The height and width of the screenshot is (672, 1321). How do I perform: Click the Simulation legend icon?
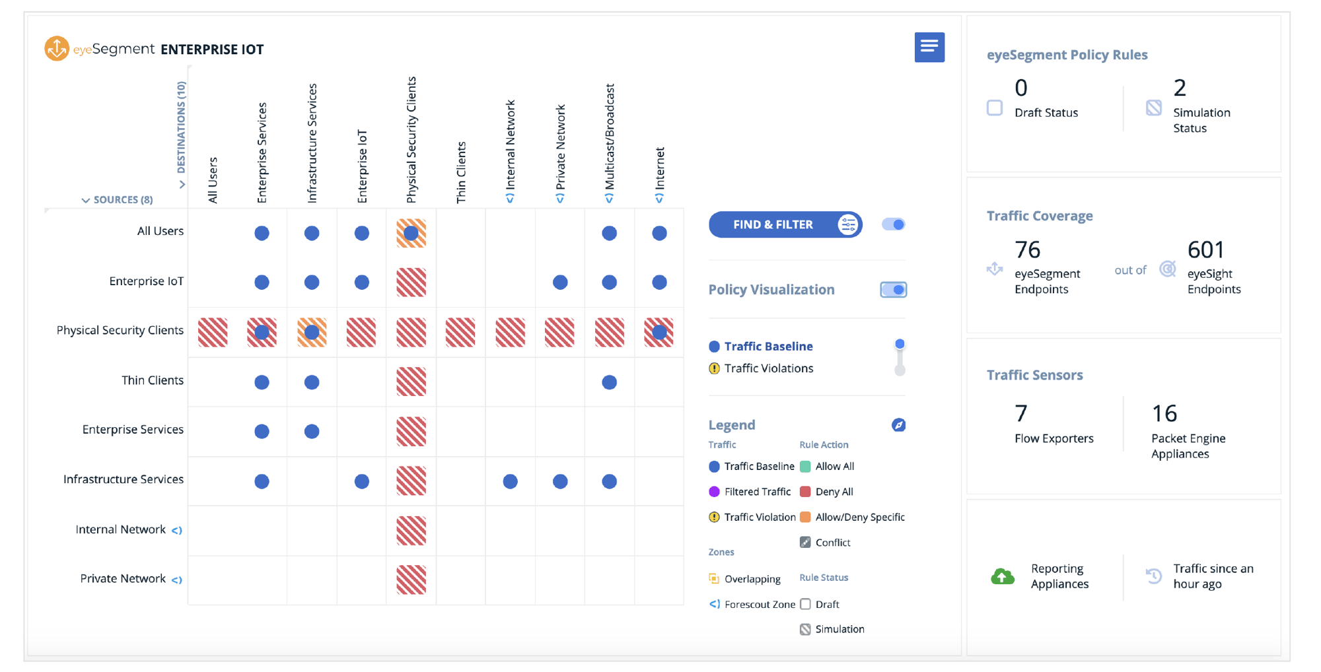click(x=805, y=629)
